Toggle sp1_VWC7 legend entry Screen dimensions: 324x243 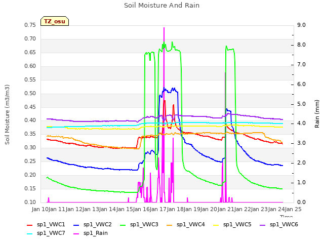pyautogui.click(x=46, y=233)
